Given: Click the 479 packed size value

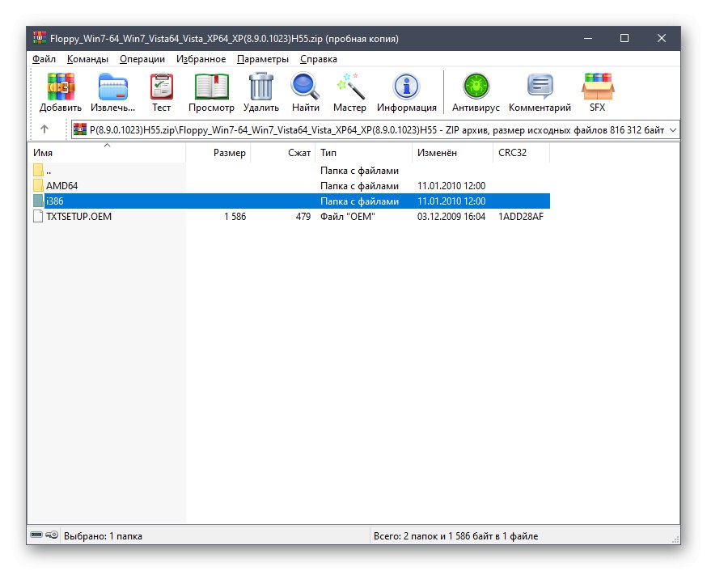Looking at the screenshot, I should click(303, 216).
